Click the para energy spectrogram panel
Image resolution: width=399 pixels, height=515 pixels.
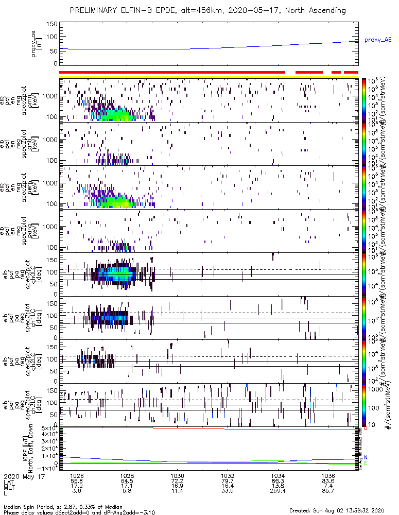pos(209,231)
